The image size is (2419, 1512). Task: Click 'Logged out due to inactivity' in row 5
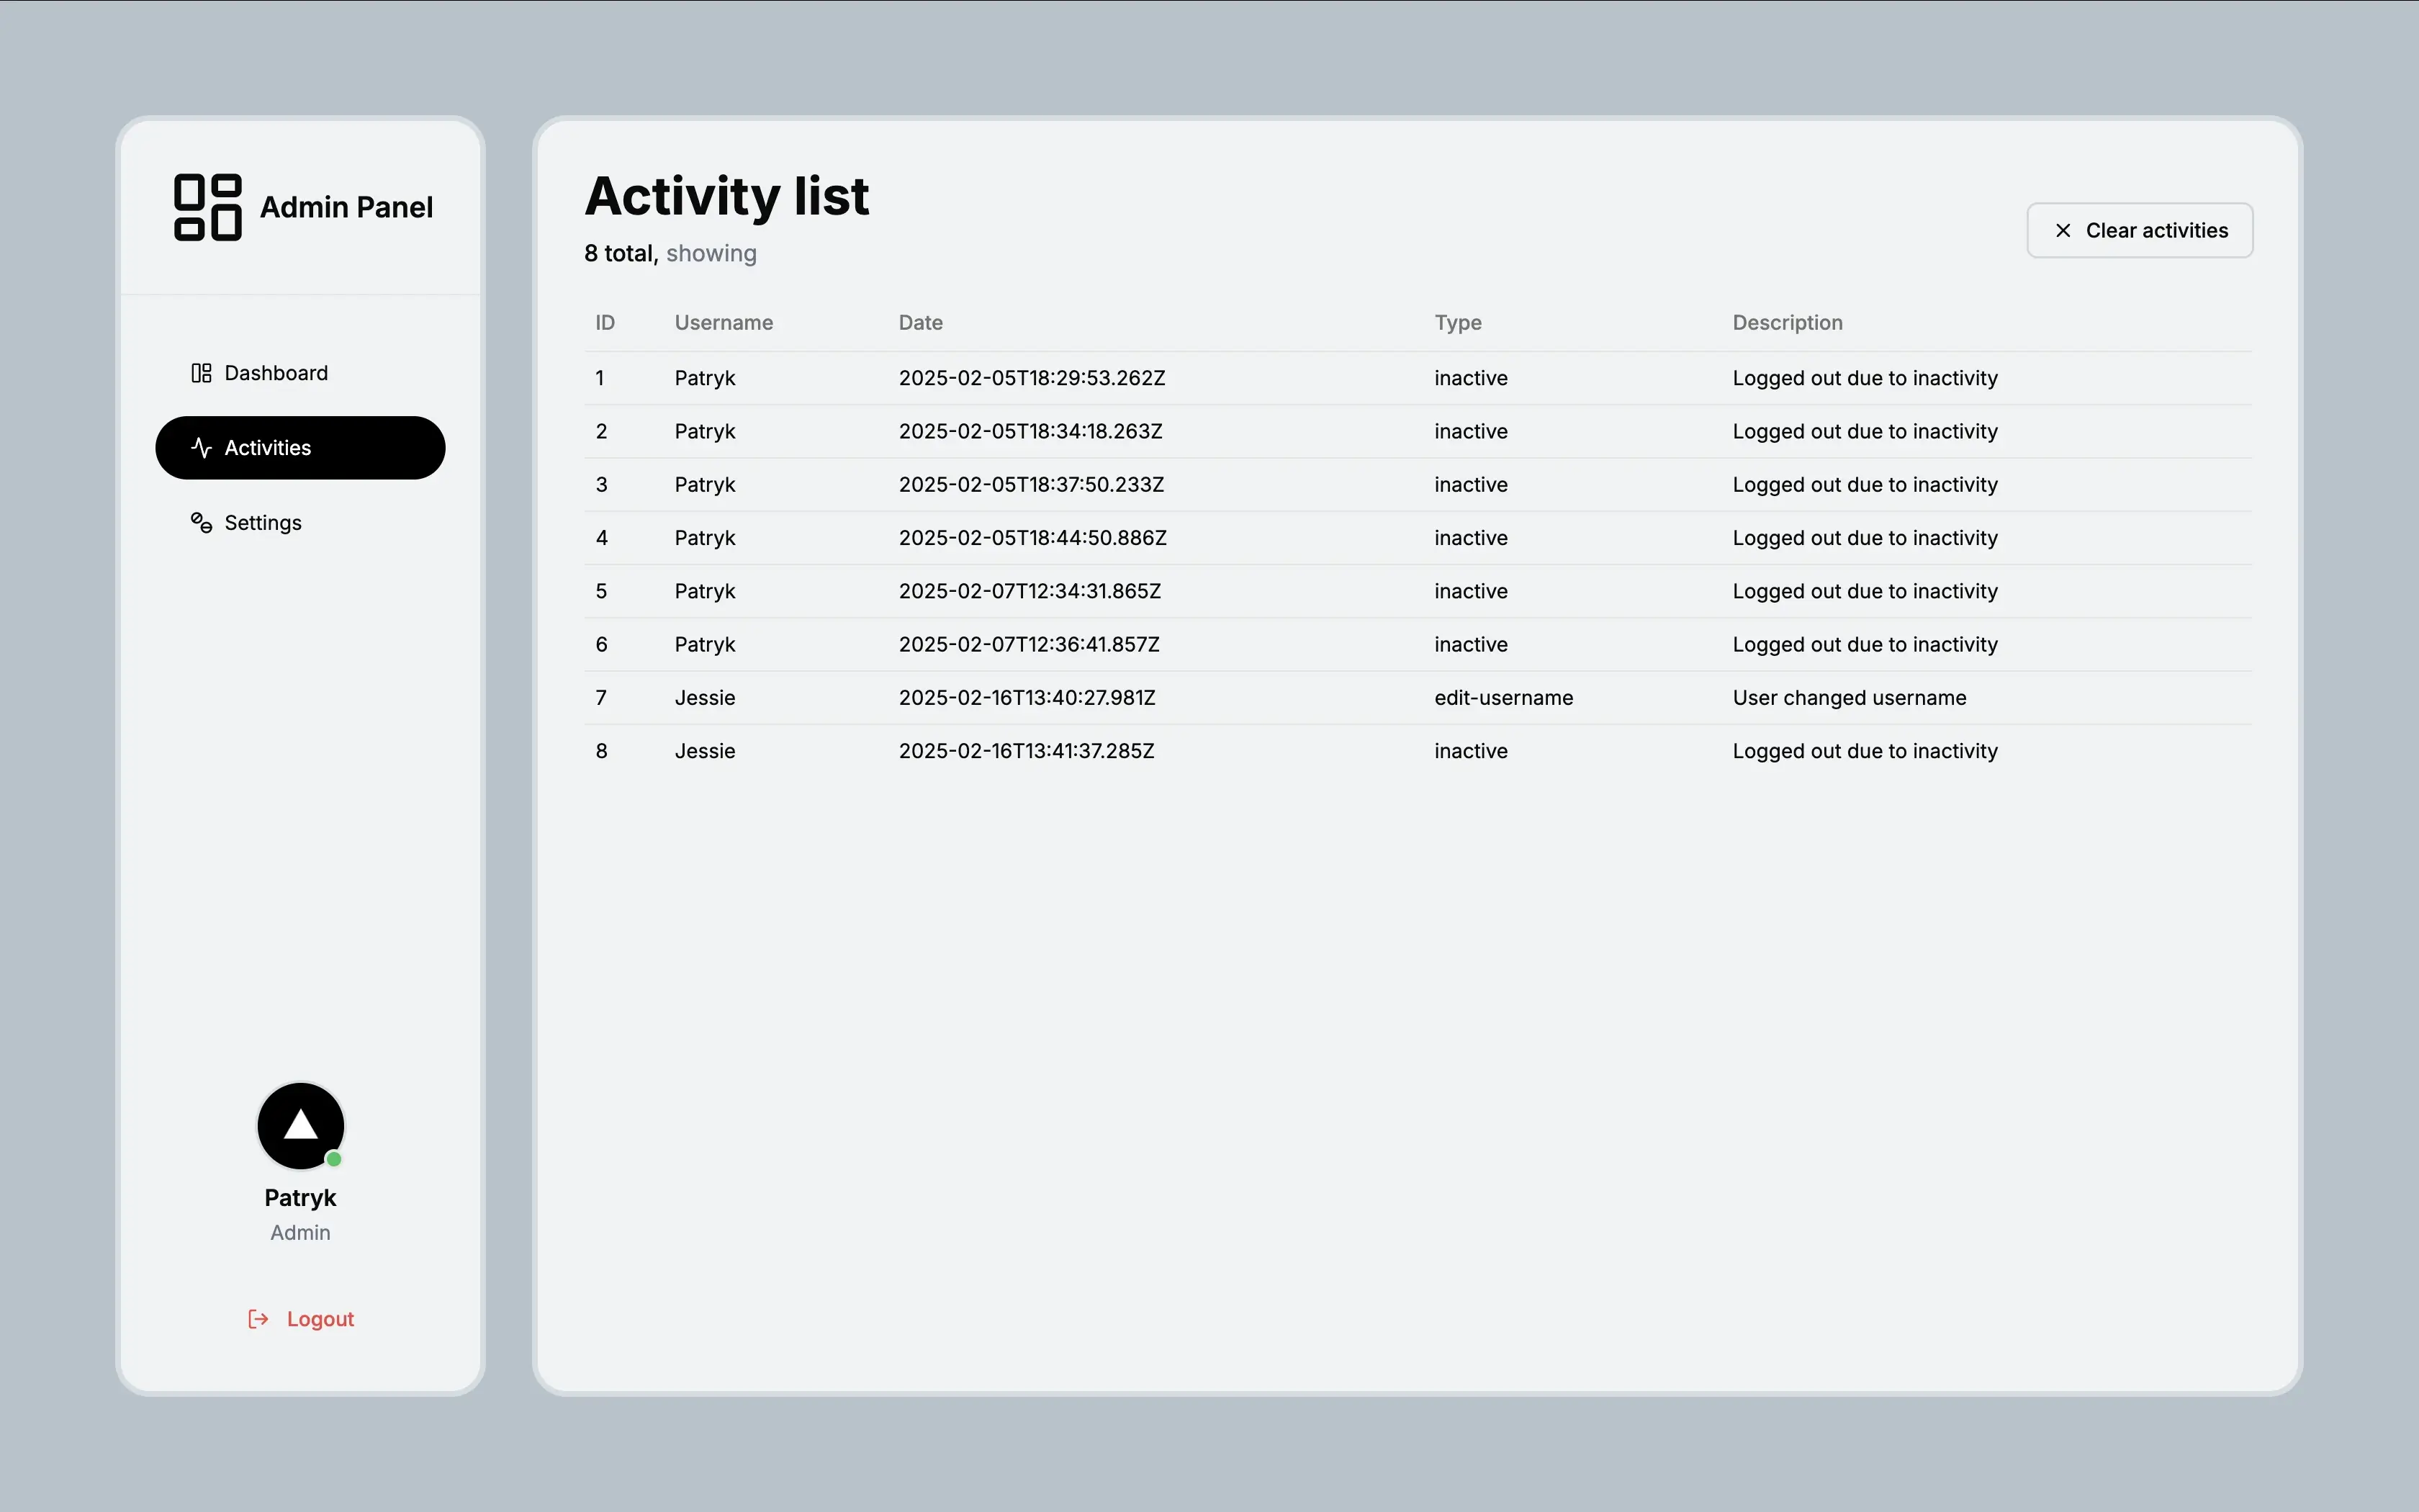coord(1865,591)
